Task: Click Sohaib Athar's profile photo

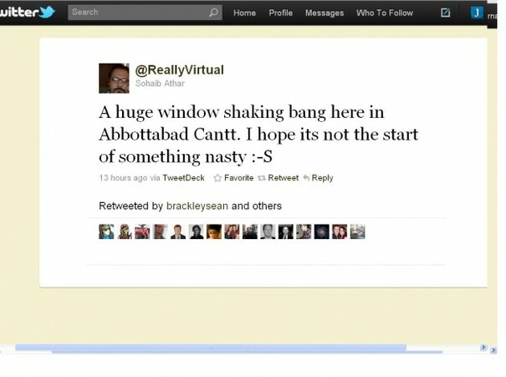Action: pyautogui.click(x=114, y=79)
